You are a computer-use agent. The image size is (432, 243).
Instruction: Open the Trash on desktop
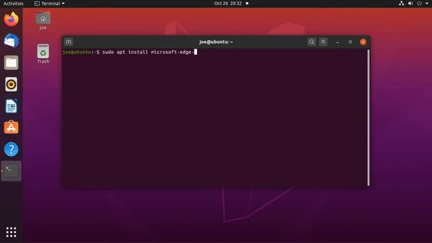(x=43, y=54)
